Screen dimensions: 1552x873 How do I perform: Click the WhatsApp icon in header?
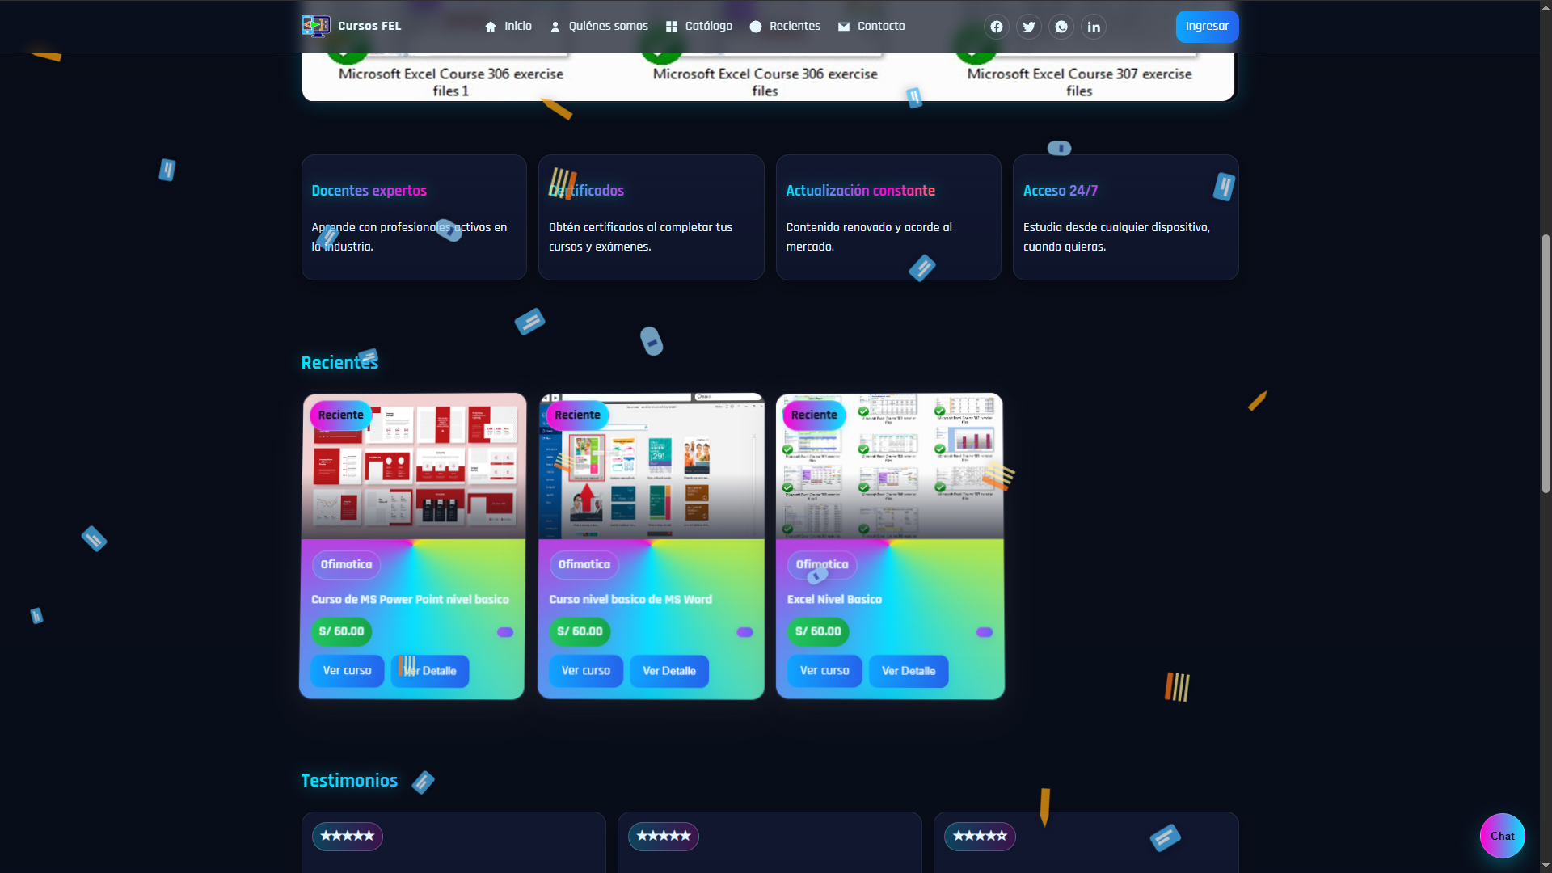point(1061,27)
